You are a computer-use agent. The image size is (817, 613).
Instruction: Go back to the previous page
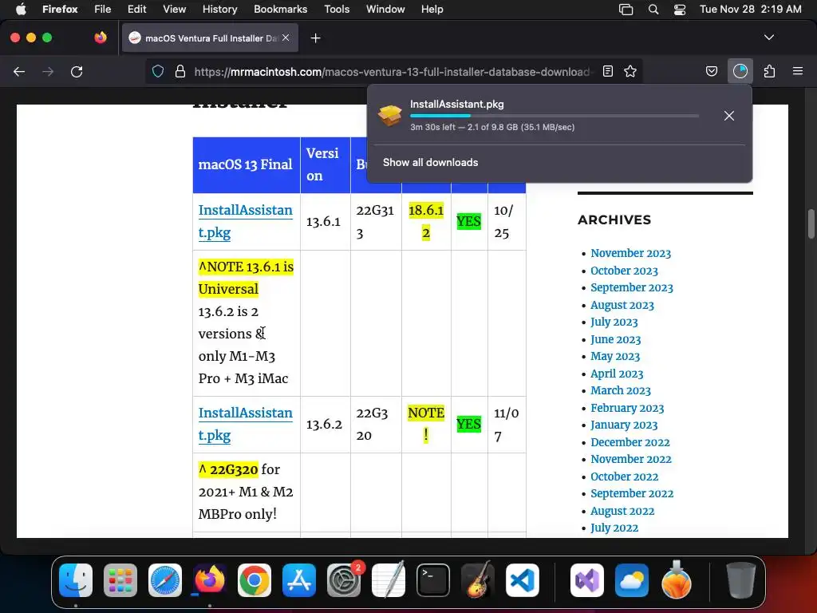click(x=19, y=71)
